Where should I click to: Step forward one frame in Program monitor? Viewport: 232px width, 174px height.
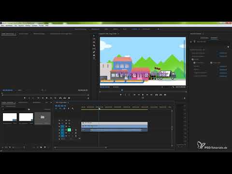[147, 95]
